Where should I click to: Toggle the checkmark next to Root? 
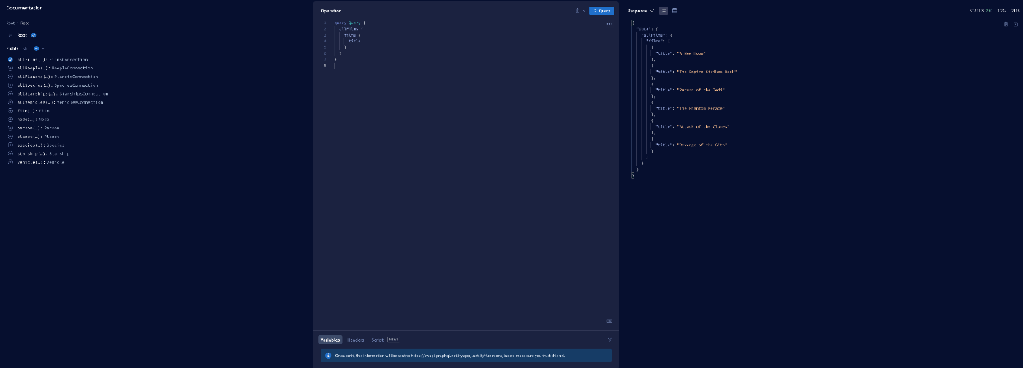(34, 35)
